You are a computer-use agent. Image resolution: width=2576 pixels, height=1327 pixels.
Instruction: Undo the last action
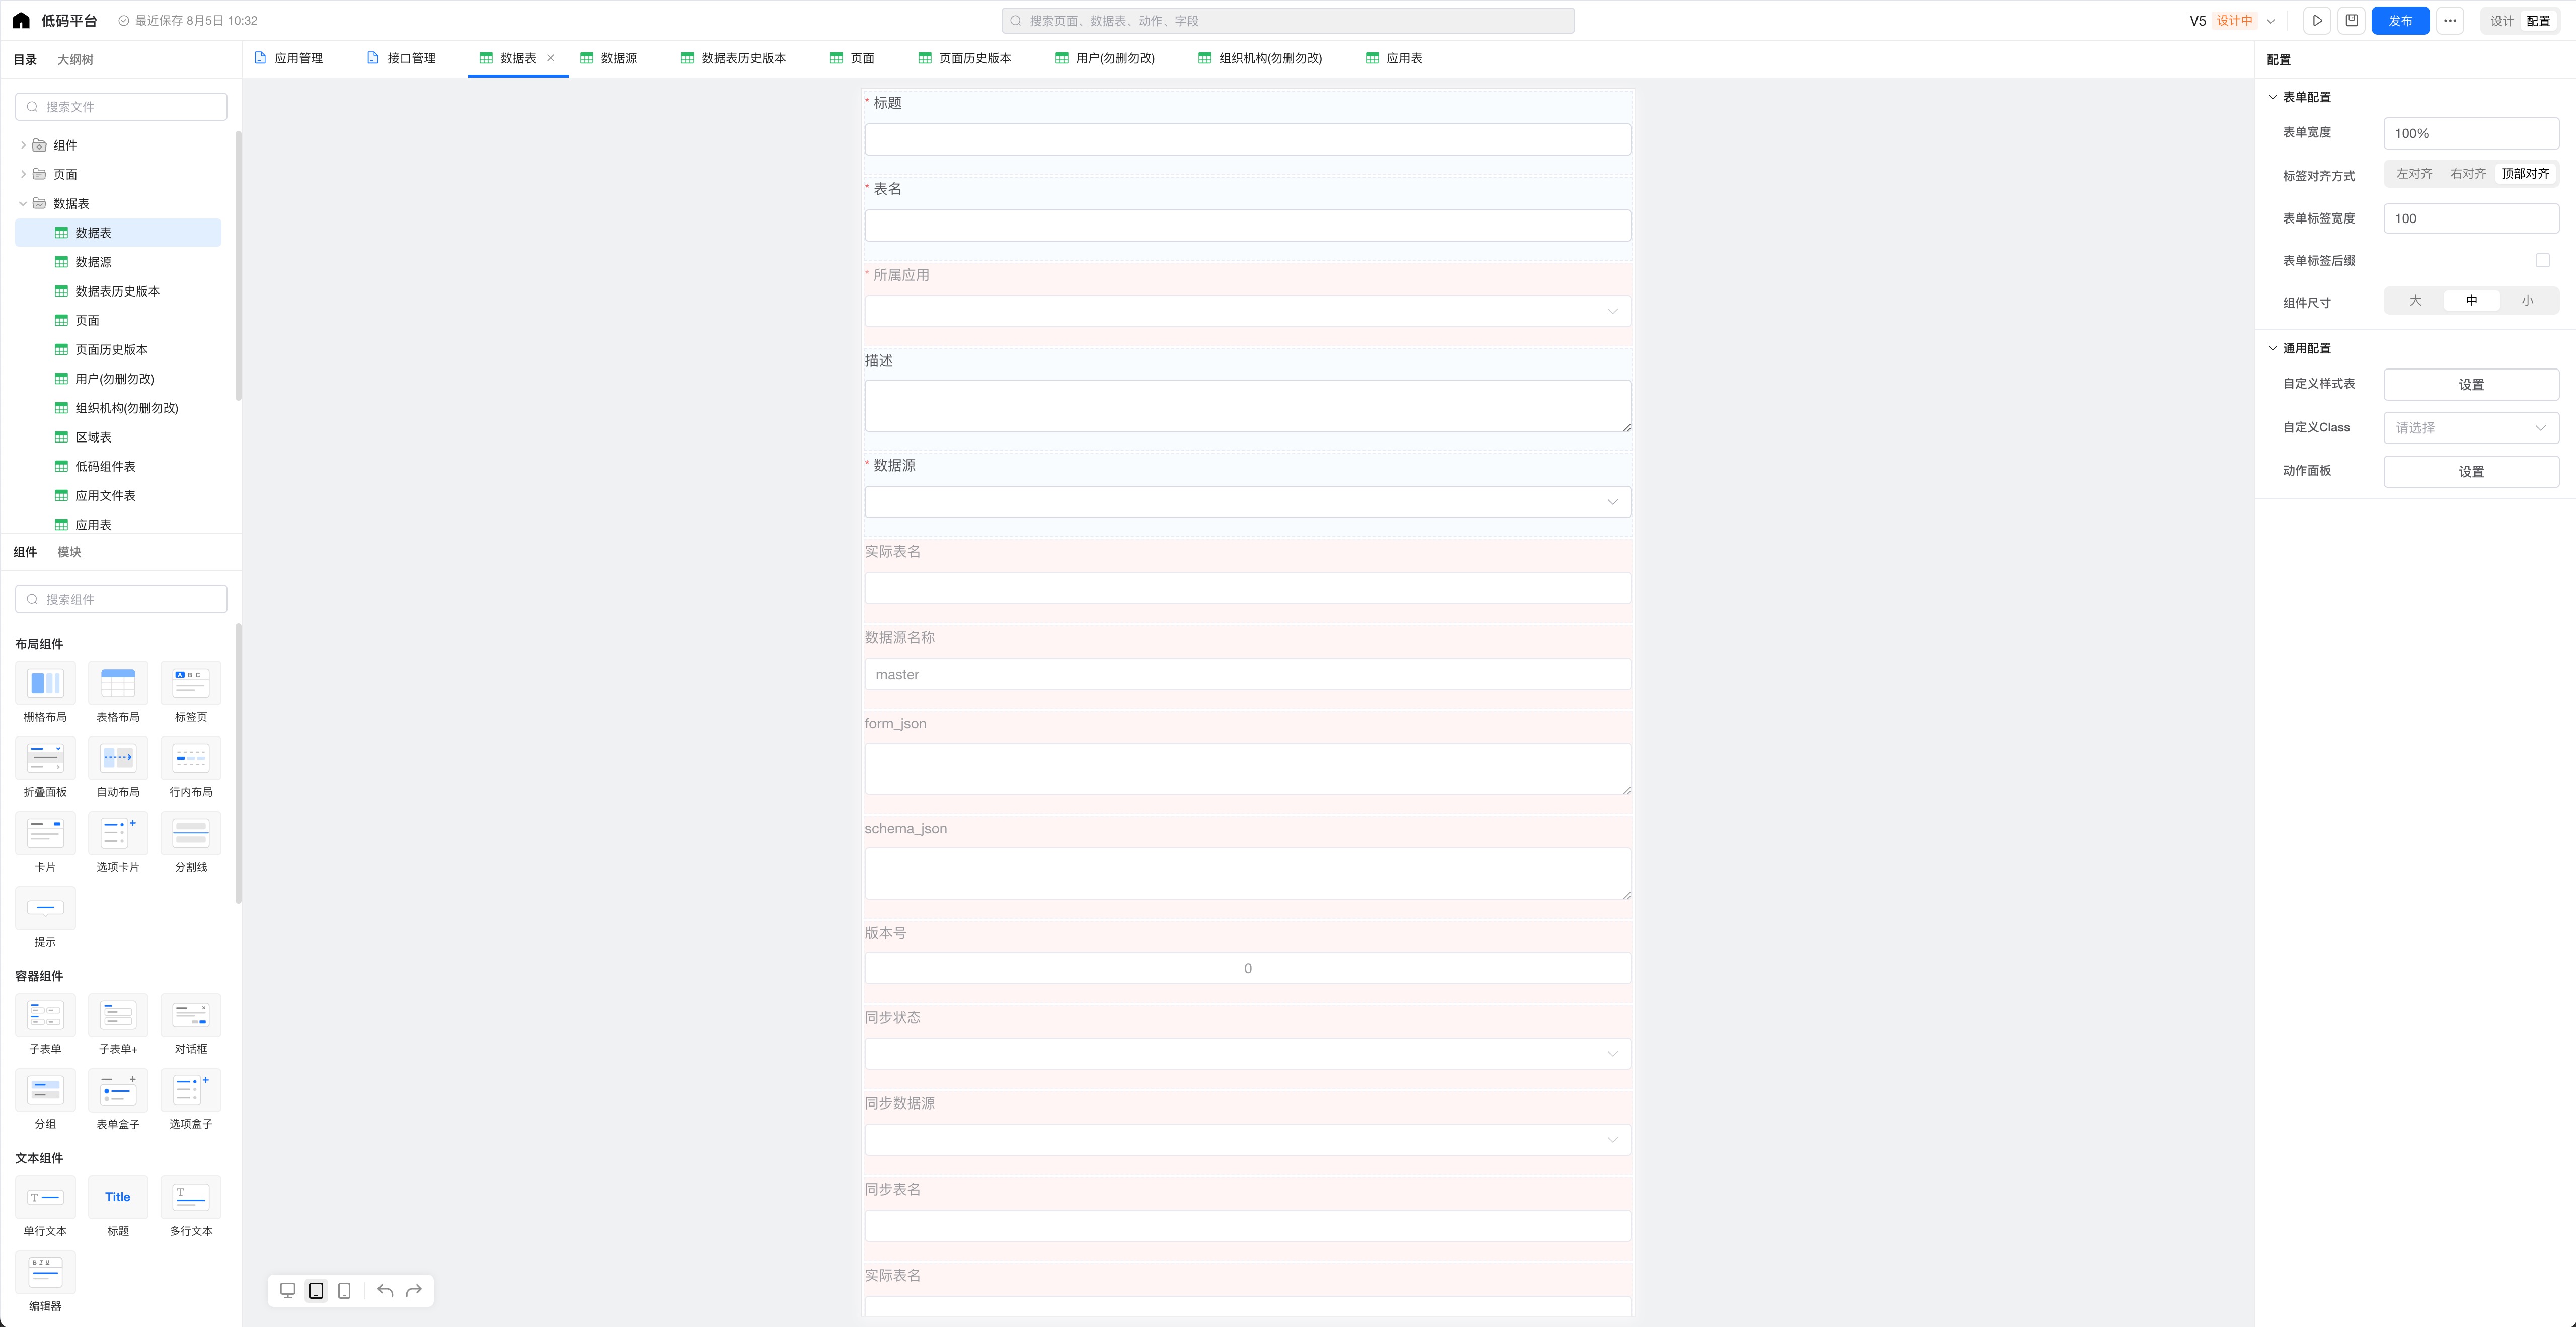point(385,1290)
